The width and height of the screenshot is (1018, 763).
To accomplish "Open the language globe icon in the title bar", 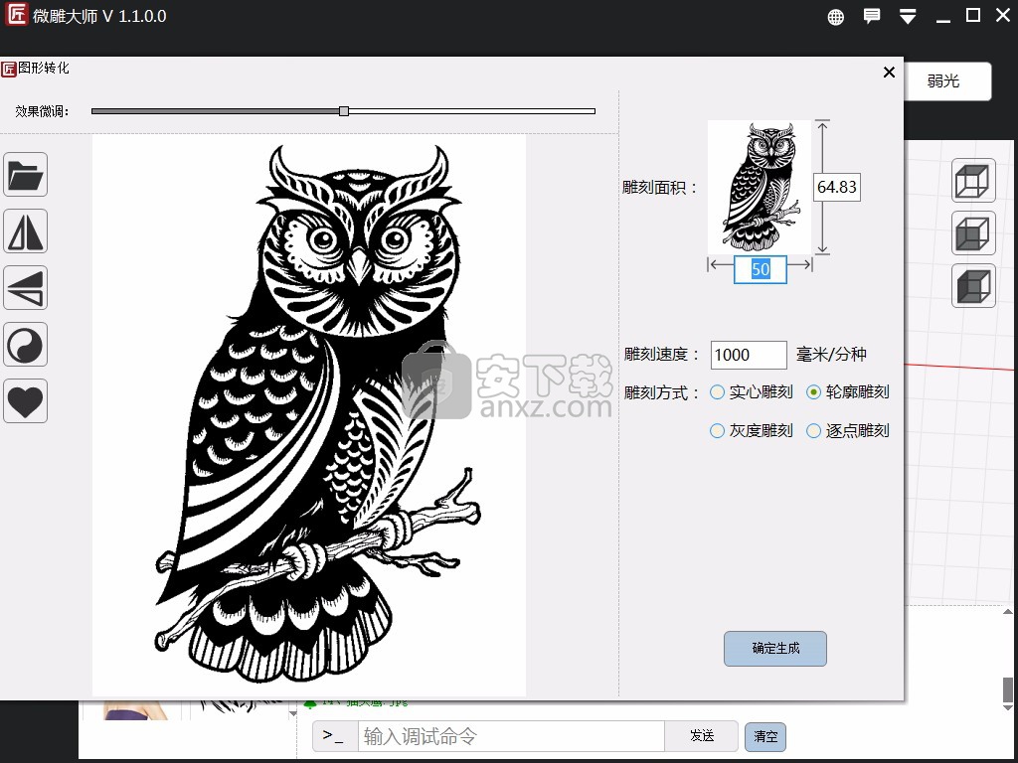I will point(835,17).
